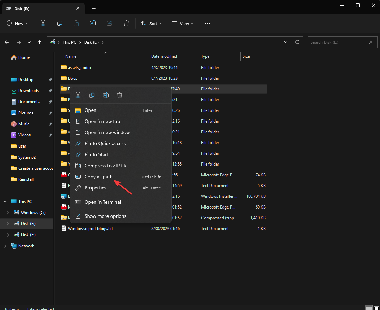The height and width of the screenshot is (310, 380).
Task: Click the Rename icon in the toolbar
Action: pyautogui.click(x=93, y=23)
